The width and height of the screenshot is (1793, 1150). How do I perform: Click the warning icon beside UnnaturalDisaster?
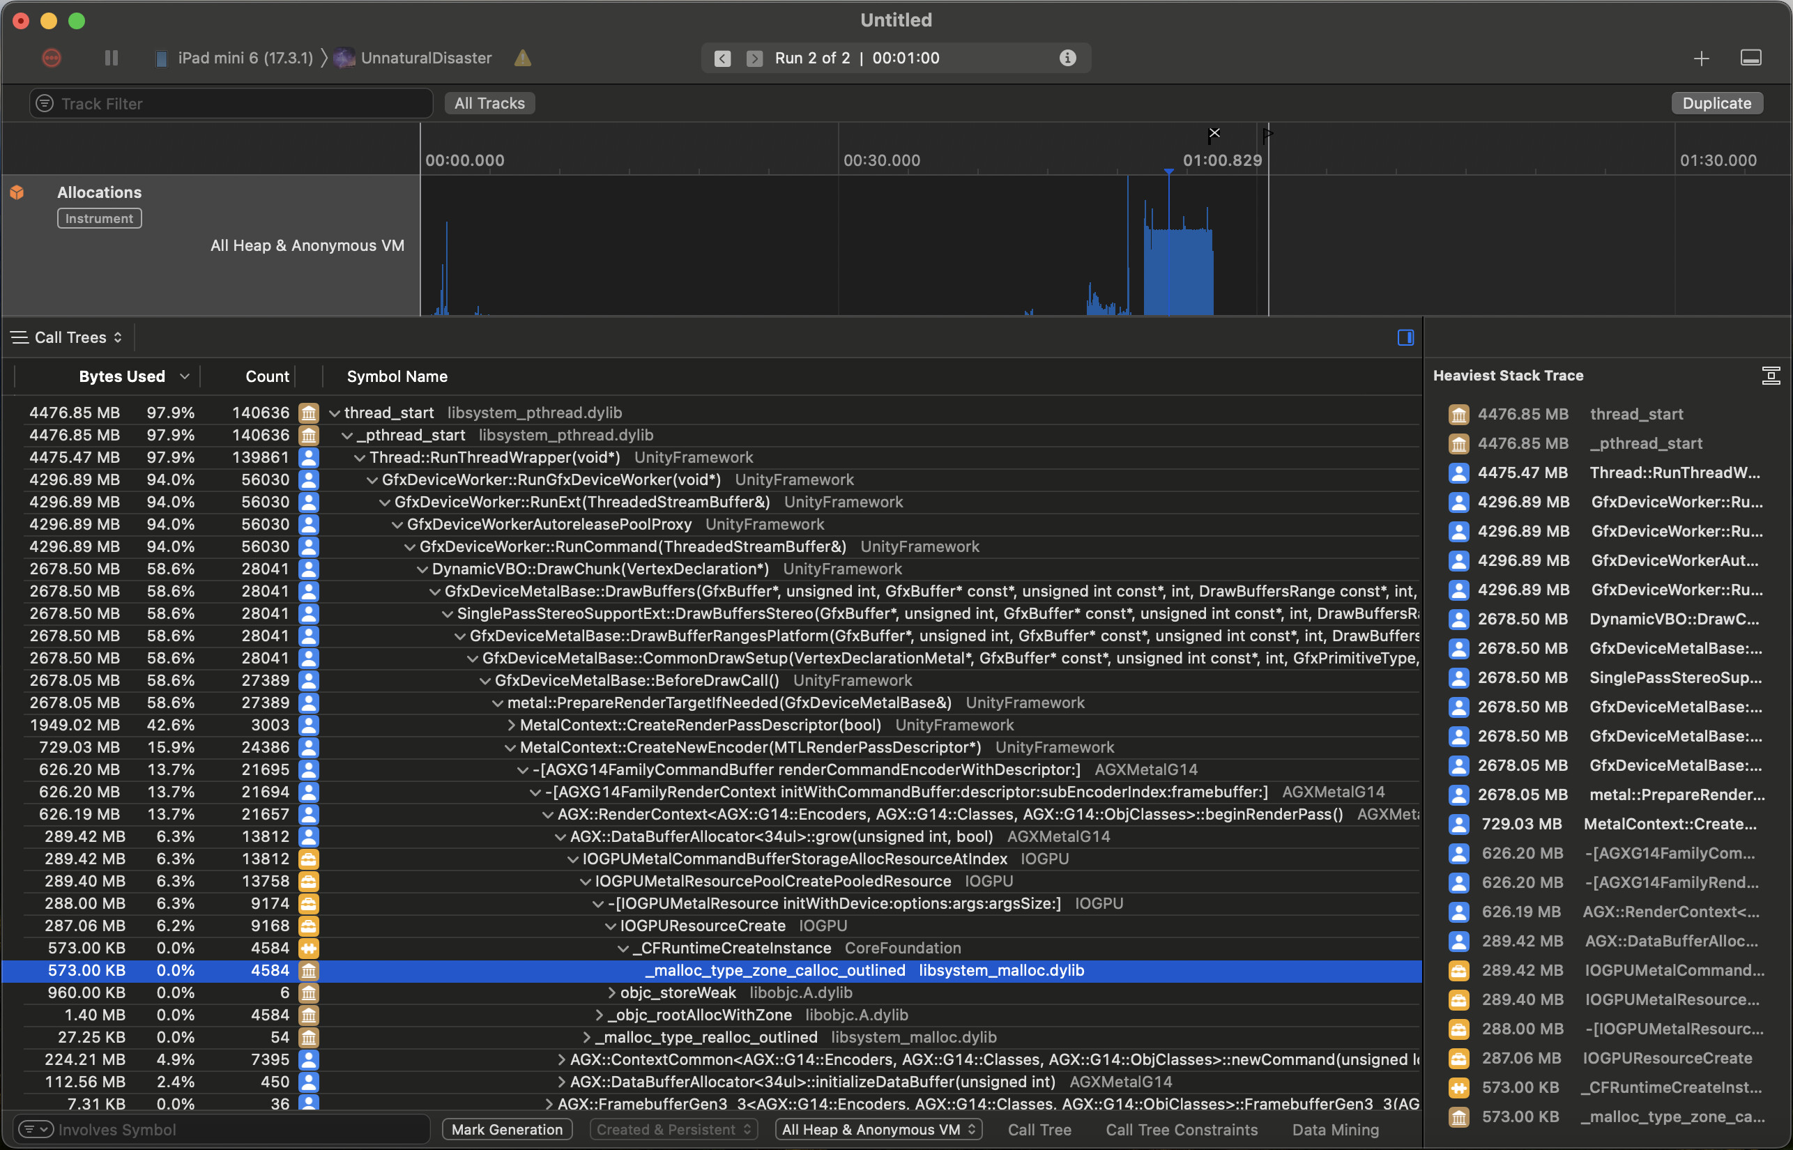[x=523, y=57]
